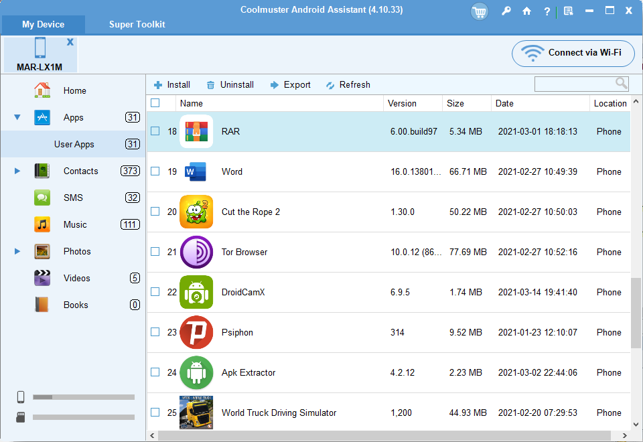The width and height of the screenshot is (643, 442).
Task: Click the Cut the Rope 2 app icon
Action: (196, 212)
